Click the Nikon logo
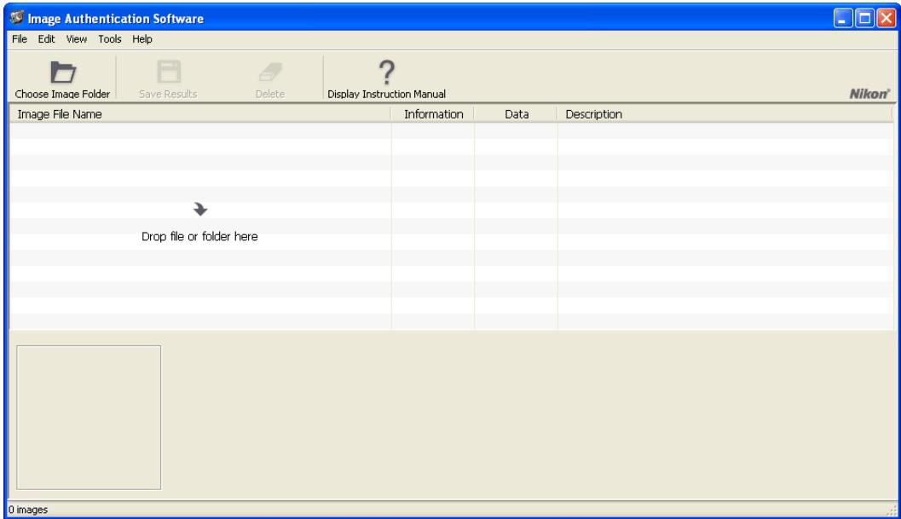This screenshot has width=901, height=519. [x=869, y=94]
